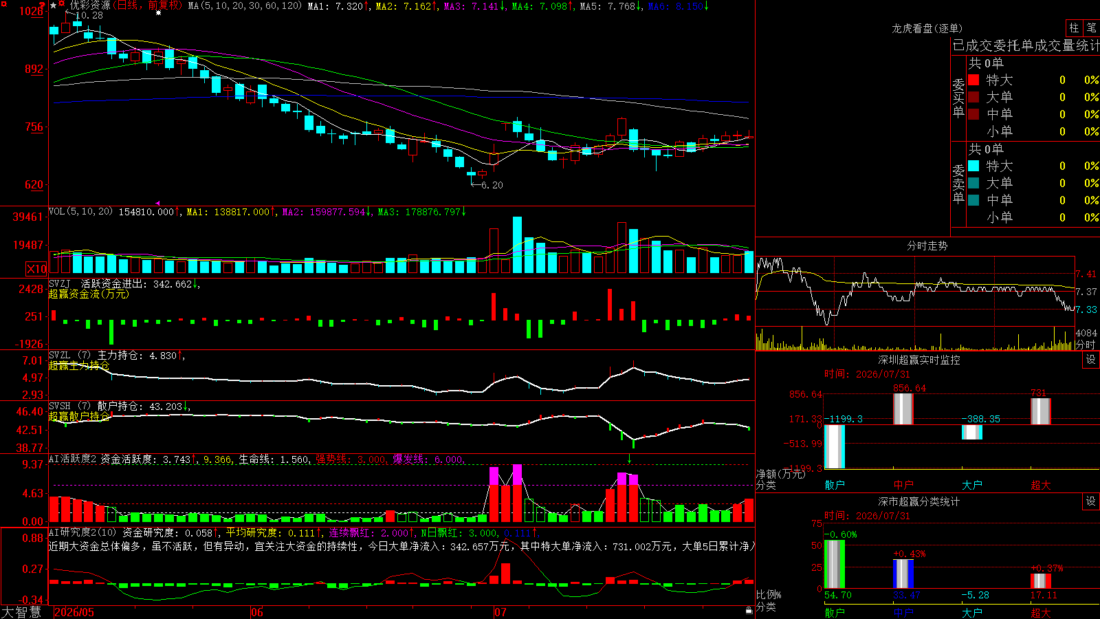Click the 散户 -1199.3 net amount bar
This screenshot has width=1100, height=619.
(835, 446)
